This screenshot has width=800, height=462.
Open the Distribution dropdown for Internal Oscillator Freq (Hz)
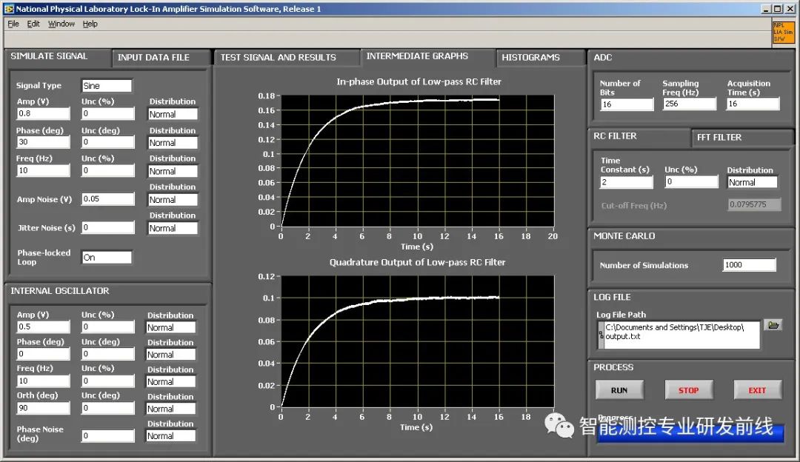[x=170, y=381]
